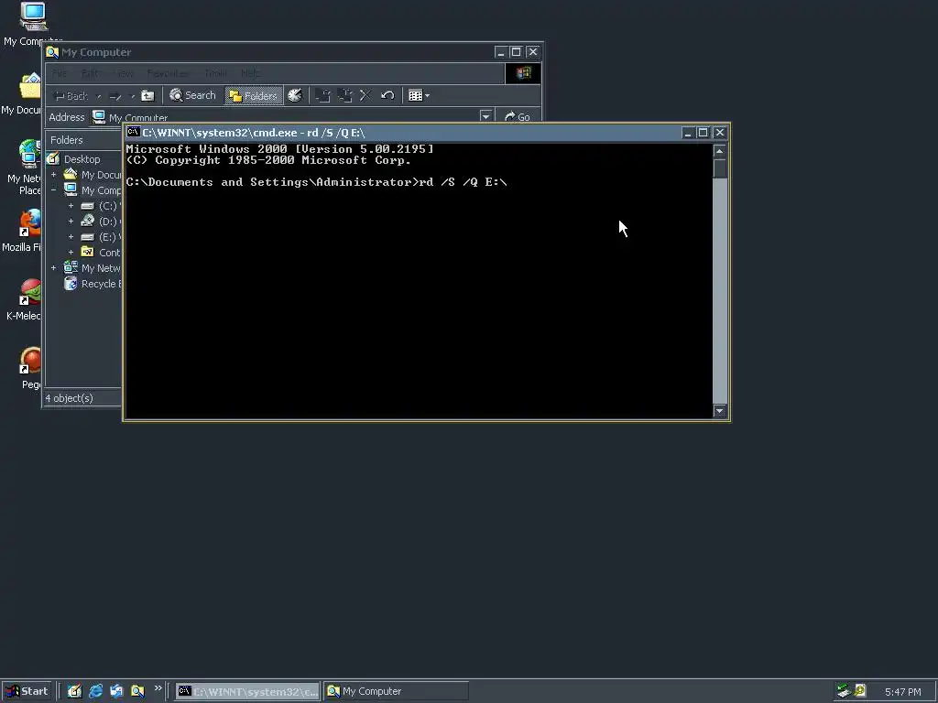Click the 'rd /S /Q E:\' command line text
Screen dimensions: 938x703
pos(463,182)
